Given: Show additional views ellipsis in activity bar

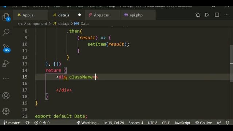Looking at the screenshot, I should pos(6,79).
